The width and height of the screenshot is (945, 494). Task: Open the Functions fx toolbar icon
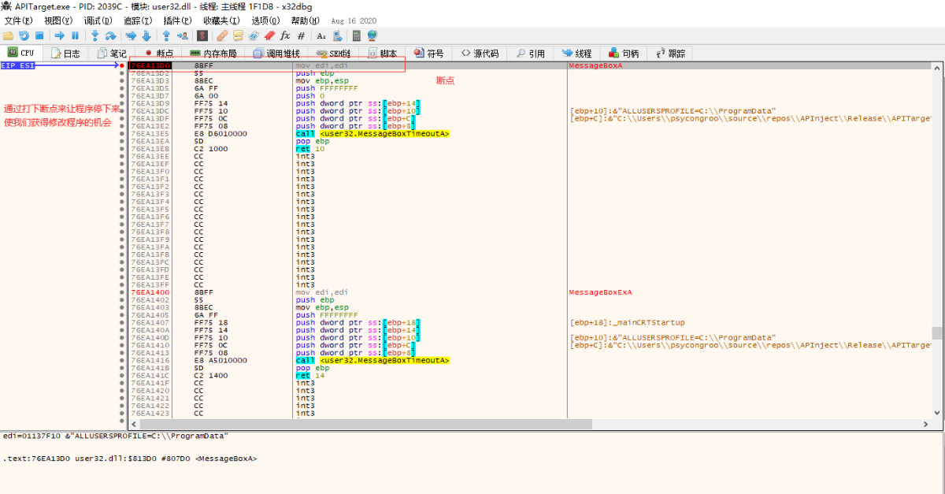pyautogui.click(x=285, y=35)
